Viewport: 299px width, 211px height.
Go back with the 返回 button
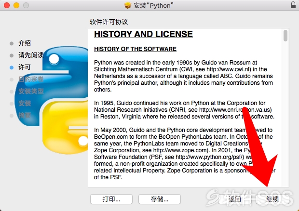[234, 199]
